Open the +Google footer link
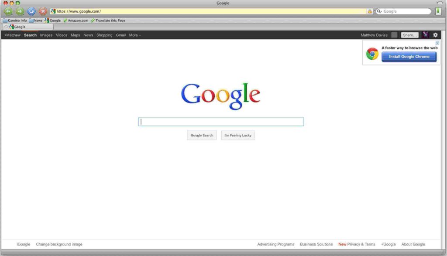The width and height of the screenshot is (447, 256). coord(388,244)
